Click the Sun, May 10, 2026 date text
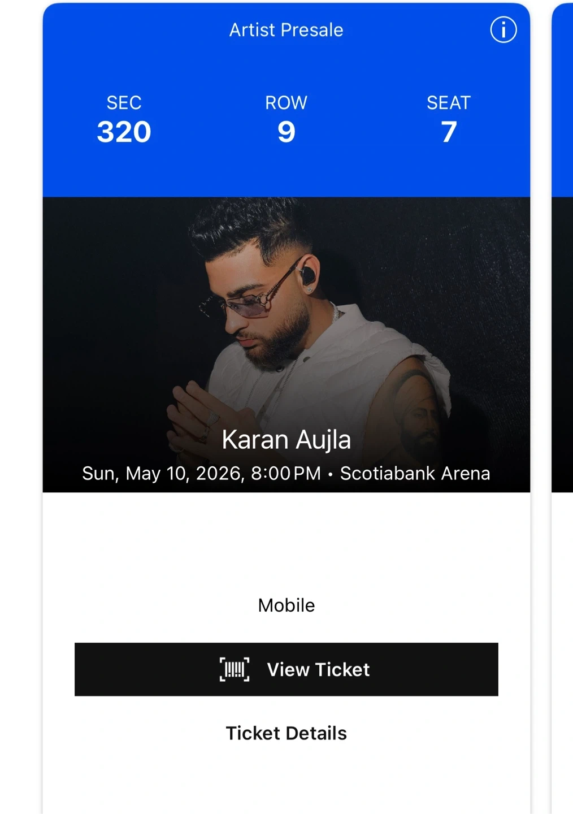The image size is (573, 814). click(163, 473)
